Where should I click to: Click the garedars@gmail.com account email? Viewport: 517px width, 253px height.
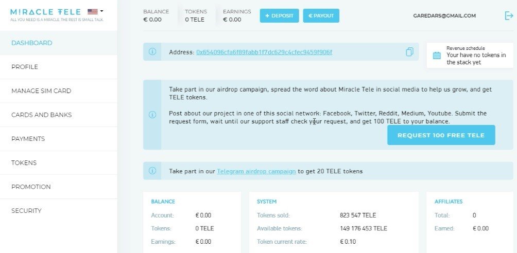click(x=444, y=15)
